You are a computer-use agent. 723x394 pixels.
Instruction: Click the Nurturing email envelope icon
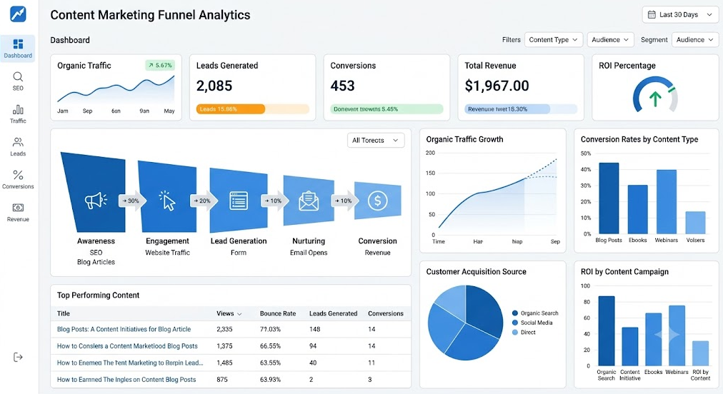point(309,201)
